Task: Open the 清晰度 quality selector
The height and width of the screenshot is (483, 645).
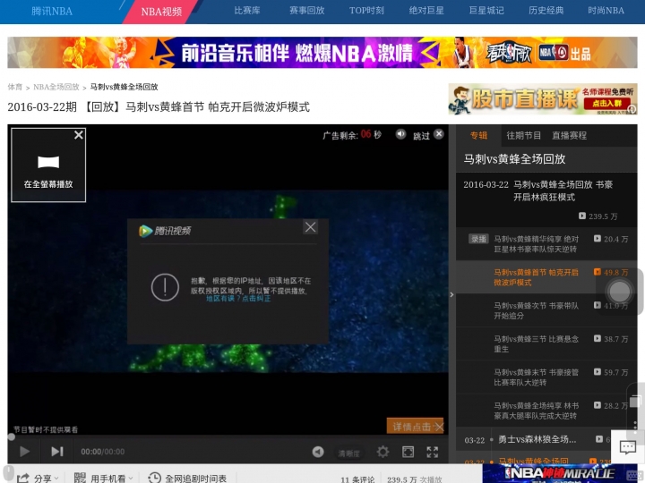Action: click(348, 453)
